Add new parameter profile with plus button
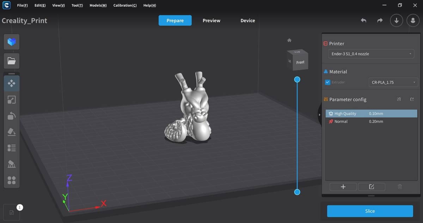 click(x=343, y=187)
